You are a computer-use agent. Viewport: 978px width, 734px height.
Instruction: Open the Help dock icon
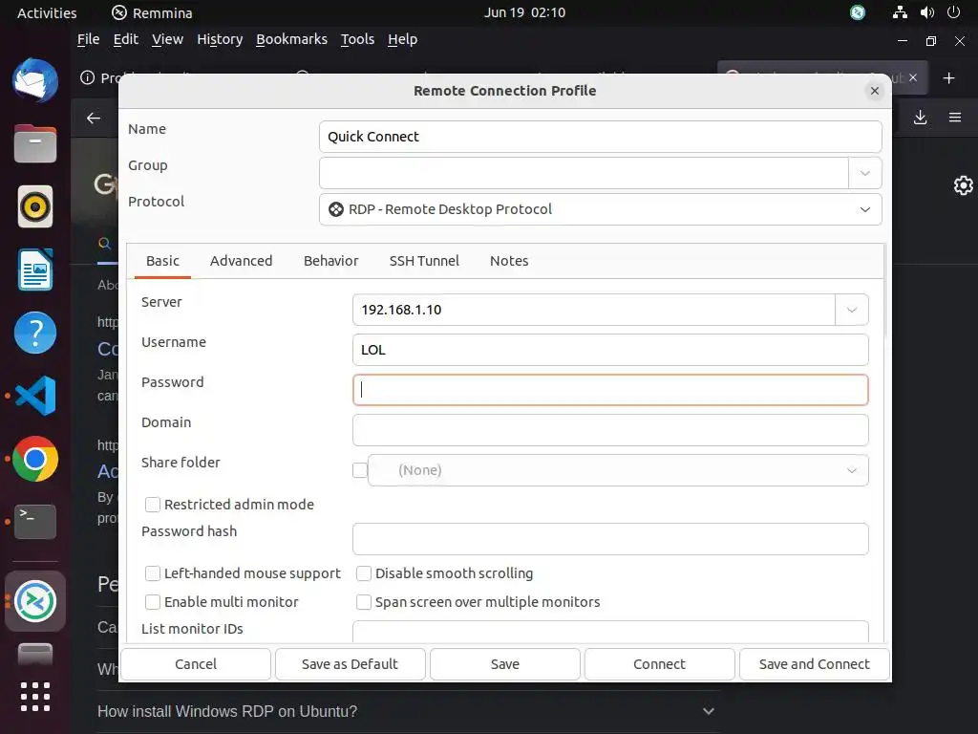(35, 334)
